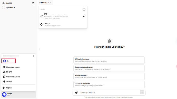Viewport: 177px width, 99px height.
Task: Start a new chat with pencil icon
Action: [x=33, y=3]
